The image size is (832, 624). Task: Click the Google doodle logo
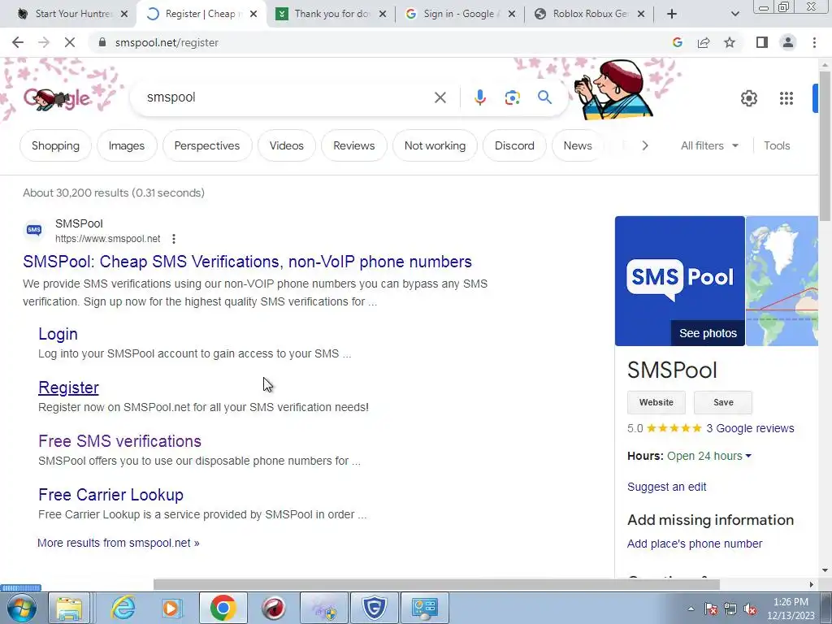[x=58, y=98]
